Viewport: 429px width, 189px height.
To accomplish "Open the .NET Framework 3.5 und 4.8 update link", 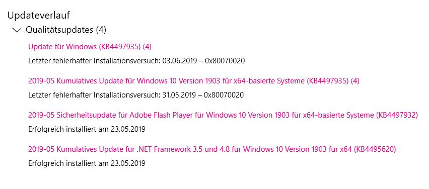I will (x=212, y=149).
